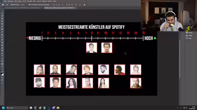Viewport: 197px width, 110px height.
Task: Select the Brush tool
Action: 2,32
